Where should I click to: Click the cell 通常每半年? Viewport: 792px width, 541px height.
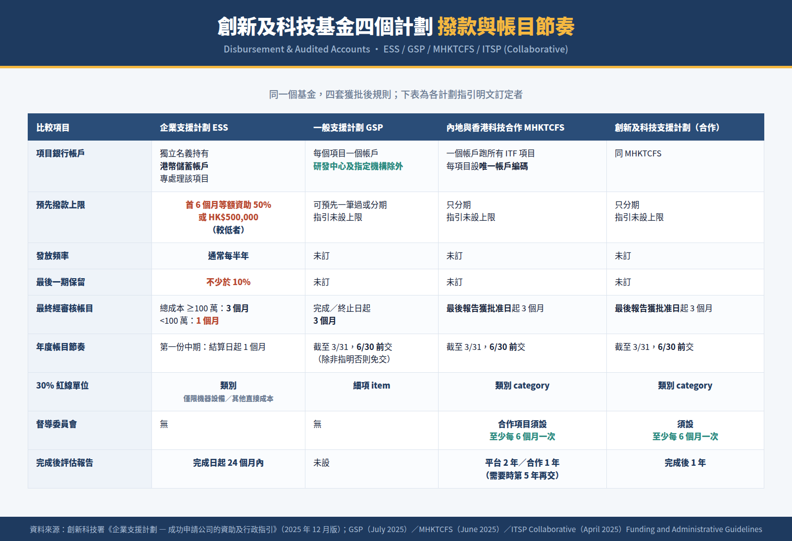[x=228, y=256]
